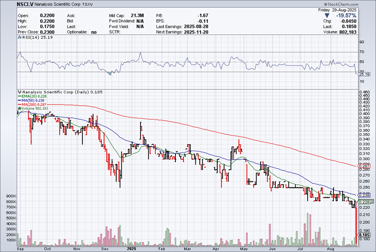Click the EPS value -0.11
Screen dimensions: 376x252
(x=203, y=21)
